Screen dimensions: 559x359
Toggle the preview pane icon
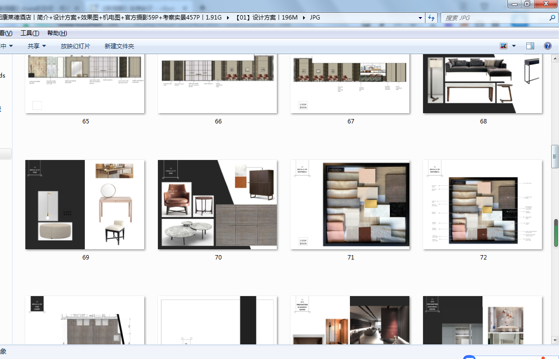coord(530,46)
